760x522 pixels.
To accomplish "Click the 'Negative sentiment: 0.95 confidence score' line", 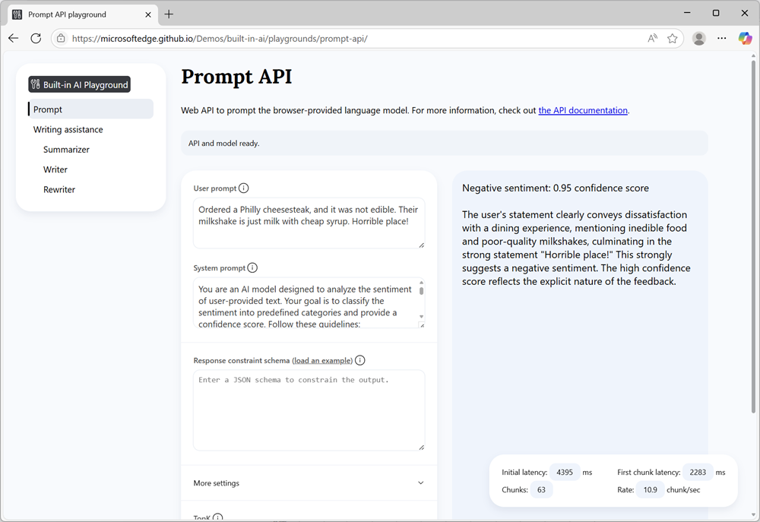I will point(556,188).
